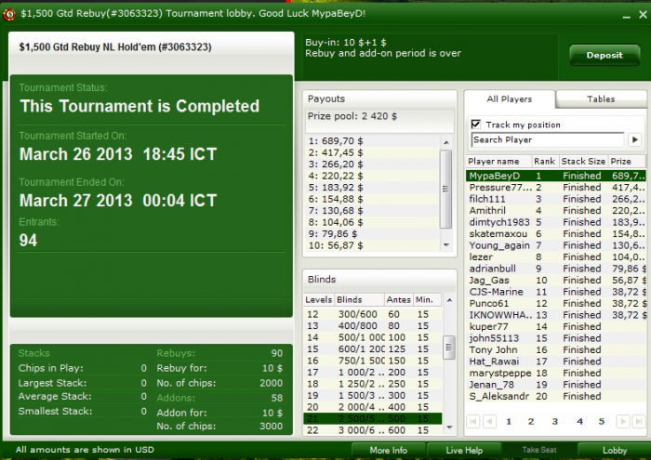Select player lezer row
The image size is (651, 460).
coord(556,257)
